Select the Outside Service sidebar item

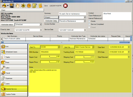pyautogui.click(x=14, y=89)
